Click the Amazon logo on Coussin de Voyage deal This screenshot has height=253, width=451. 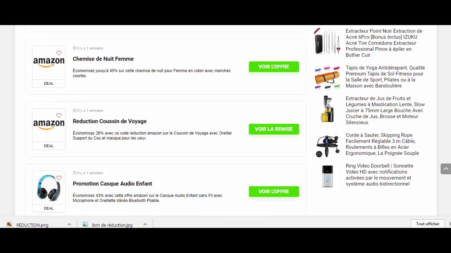pos(49,125)
